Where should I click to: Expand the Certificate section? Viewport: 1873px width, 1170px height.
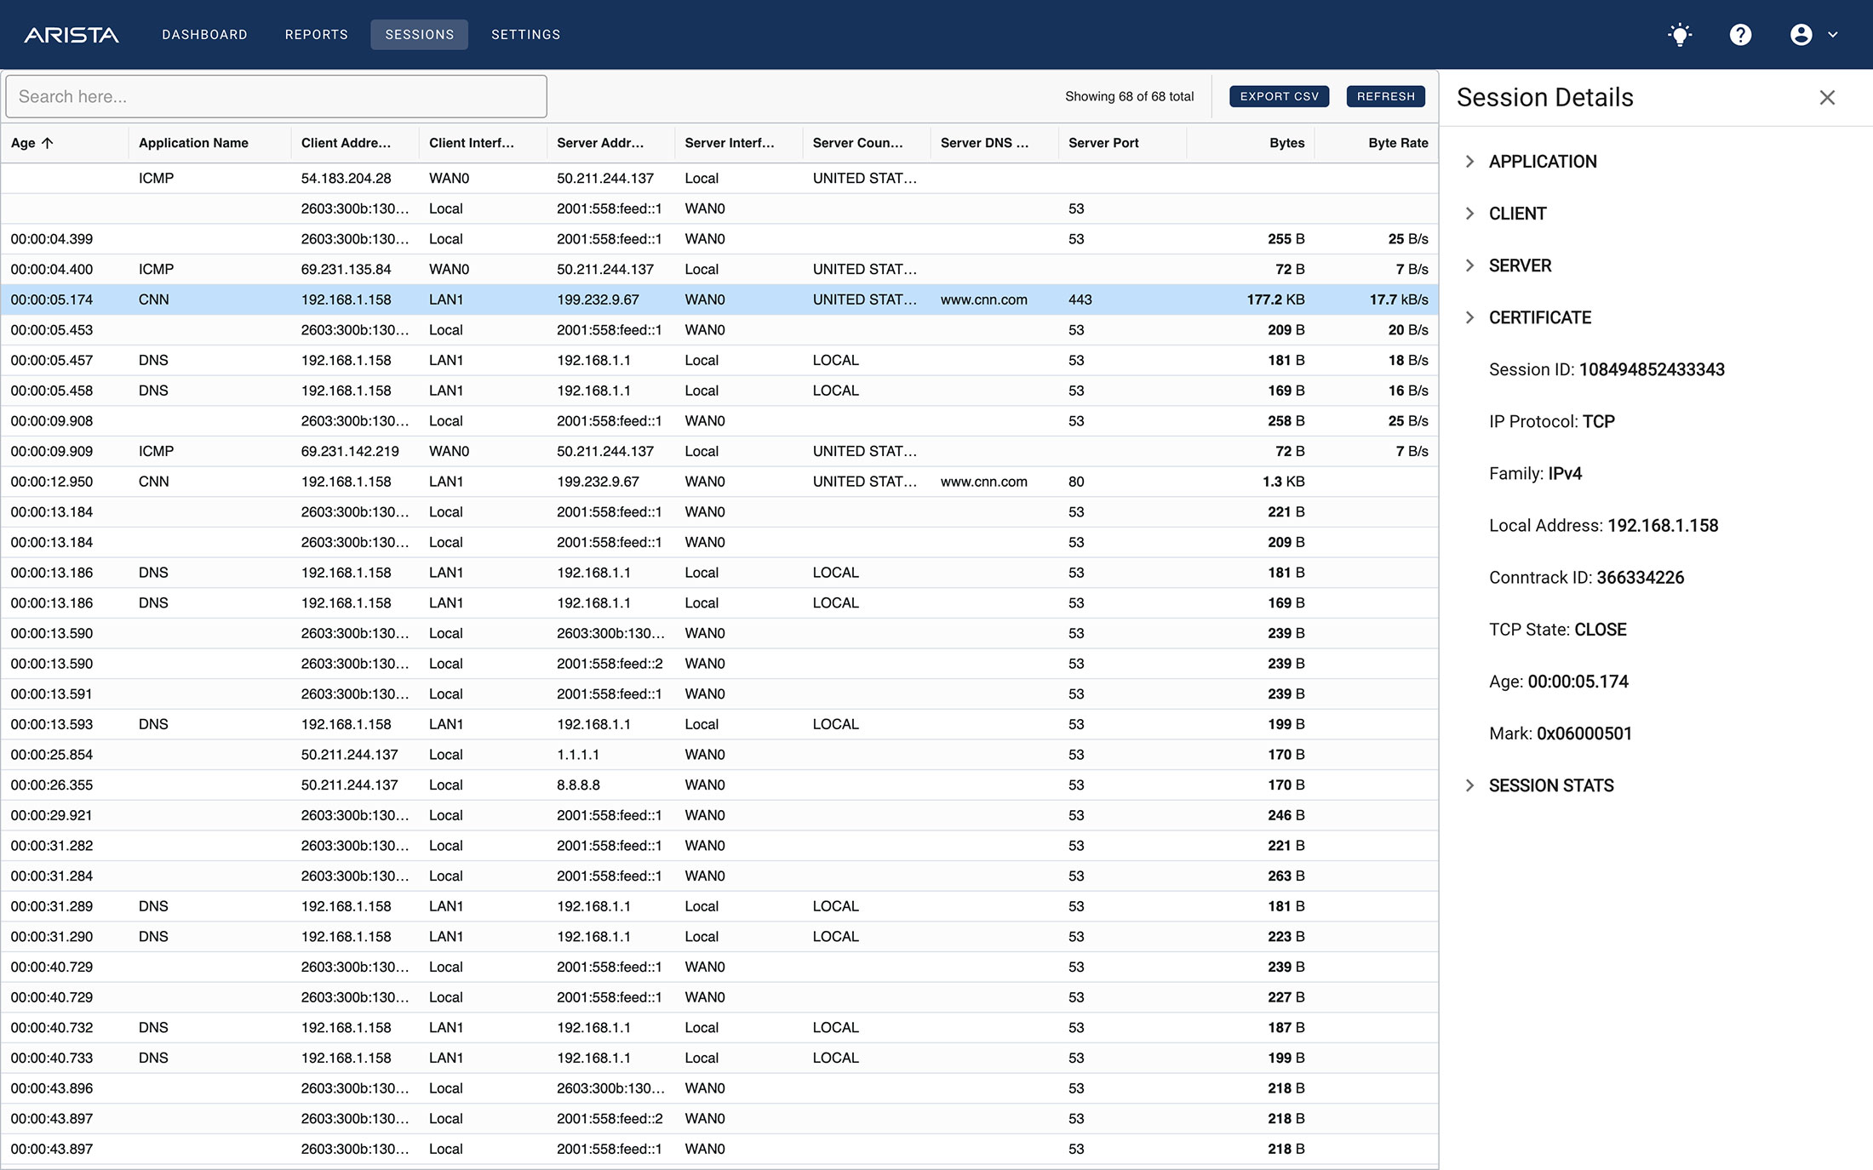click(x=1539, y=317)
